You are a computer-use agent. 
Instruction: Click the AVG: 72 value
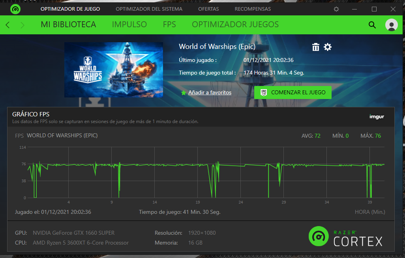(x=311, y=136)
